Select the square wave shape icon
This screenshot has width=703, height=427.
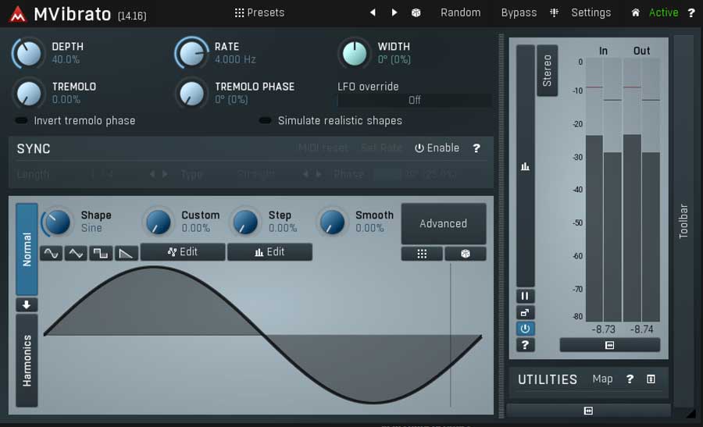click(x=101, y=254)
